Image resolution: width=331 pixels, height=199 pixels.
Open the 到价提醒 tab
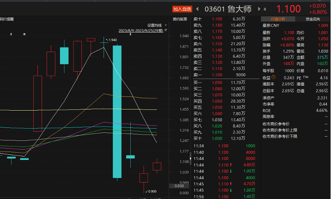pyautogui.click(x=7, y=19)
